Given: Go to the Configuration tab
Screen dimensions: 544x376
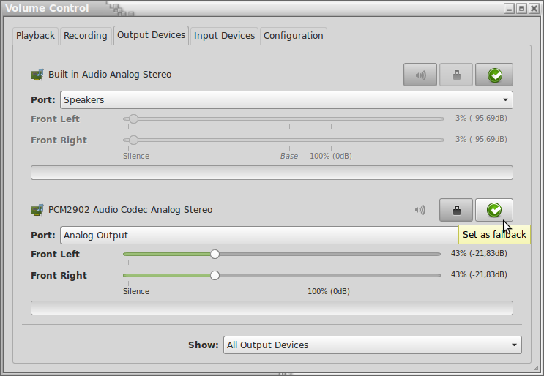Looking at the screenshot, I should (x=293, y=36).
